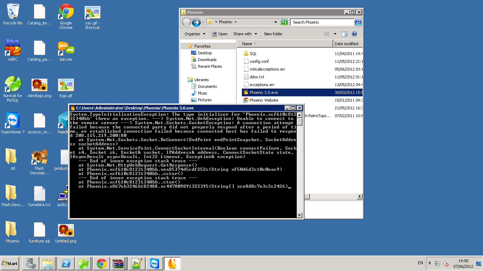Open WinRAR from the taskbar

118,263
